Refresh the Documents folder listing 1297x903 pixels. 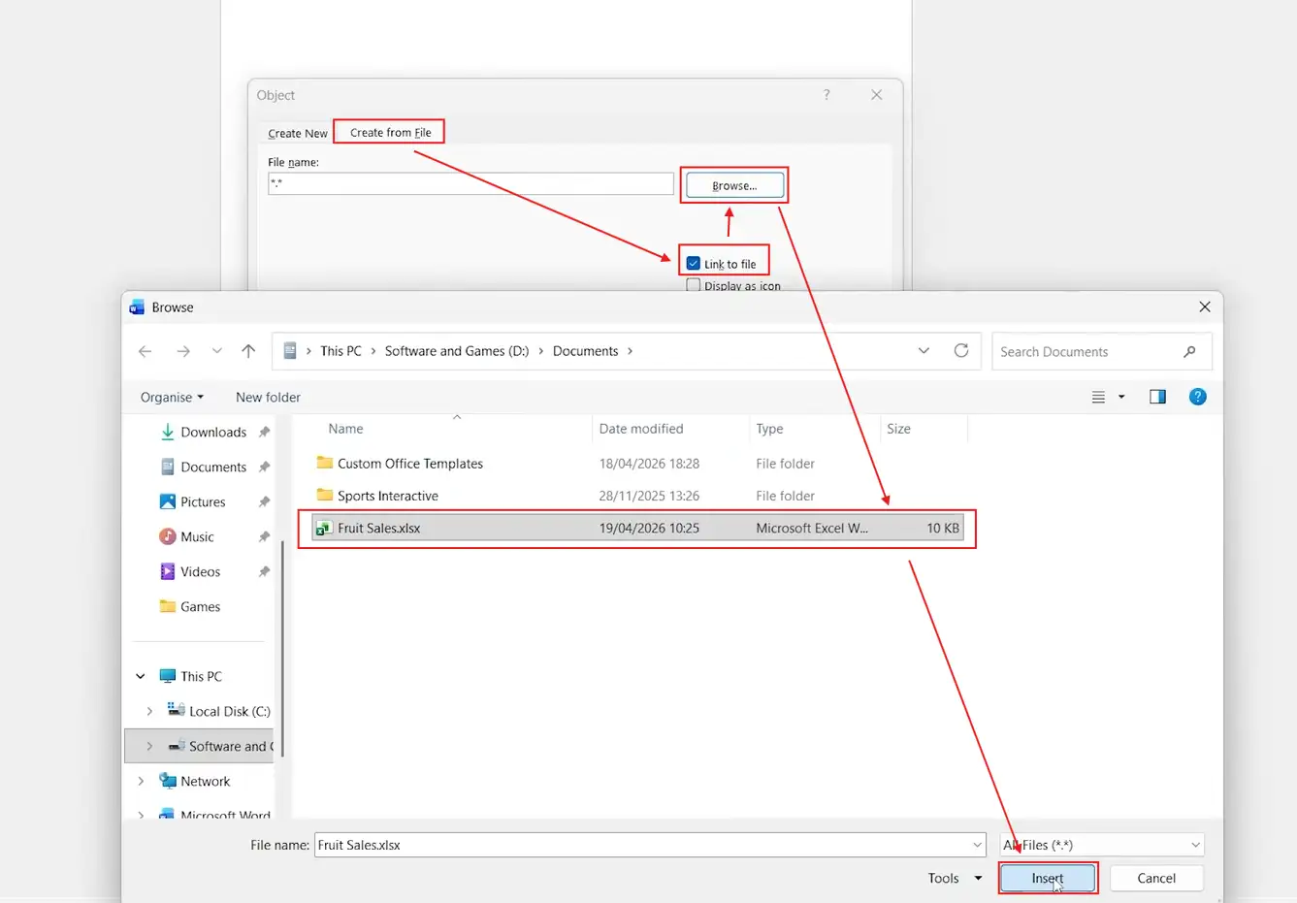[x=961, y=351]
